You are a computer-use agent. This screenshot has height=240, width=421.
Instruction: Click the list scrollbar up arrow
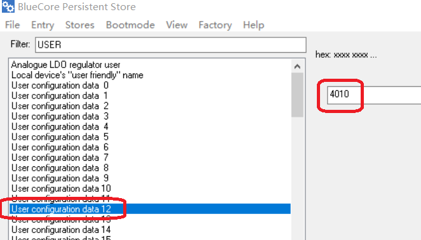click(297, 66)
